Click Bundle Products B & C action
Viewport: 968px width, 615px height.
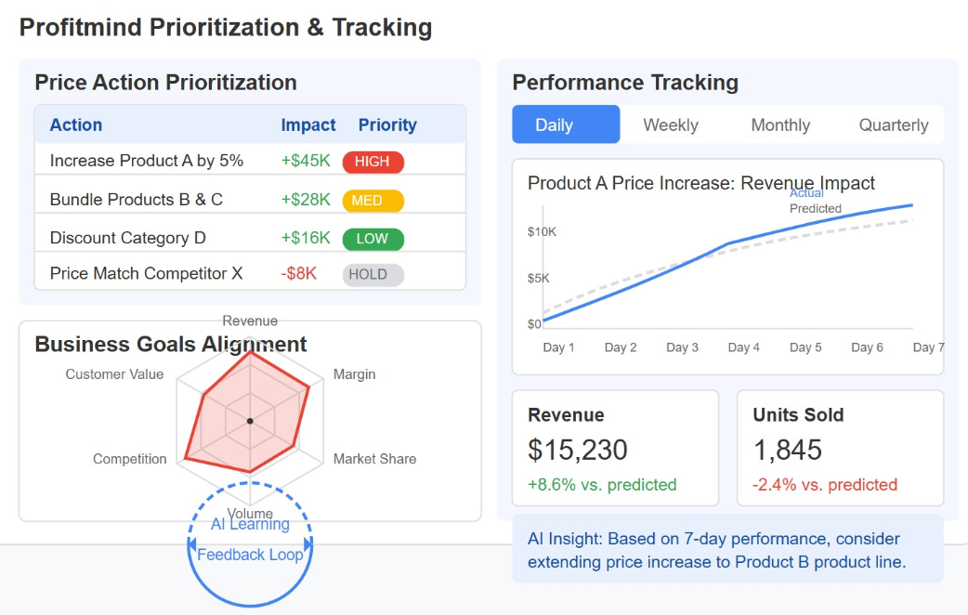[137, 200]
